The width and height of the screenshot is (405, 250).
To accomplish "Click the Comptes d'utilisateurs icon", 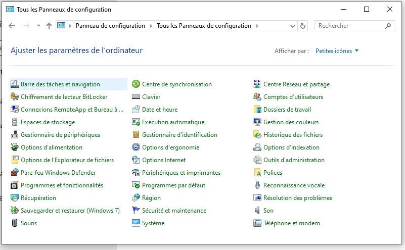I will point(257,97).
